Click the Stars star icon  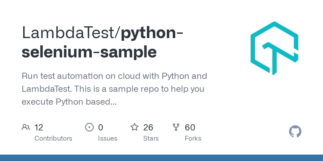pos(135,127)
